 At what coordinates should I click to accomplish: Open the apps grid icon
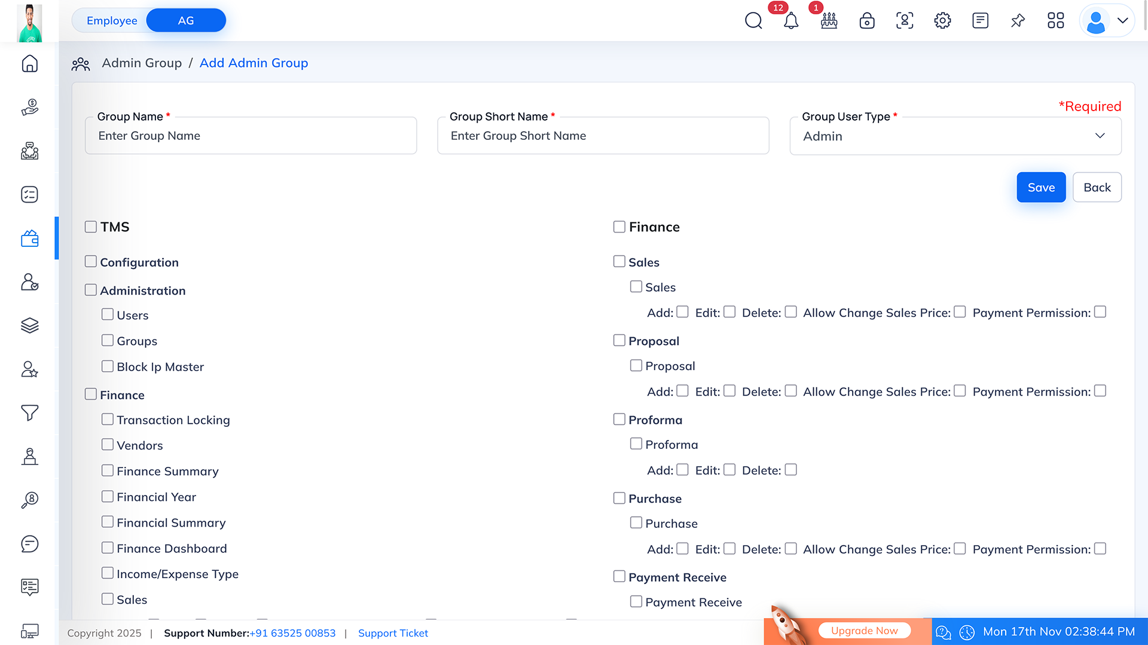1055,21
